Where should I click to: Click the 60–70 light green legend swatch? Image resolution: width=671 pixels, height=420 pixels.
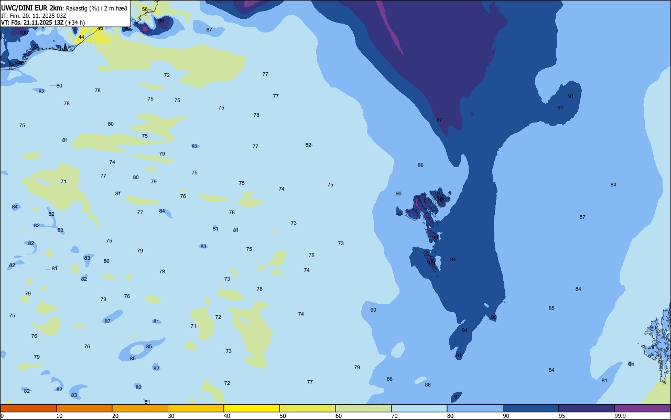coord(363,408)
